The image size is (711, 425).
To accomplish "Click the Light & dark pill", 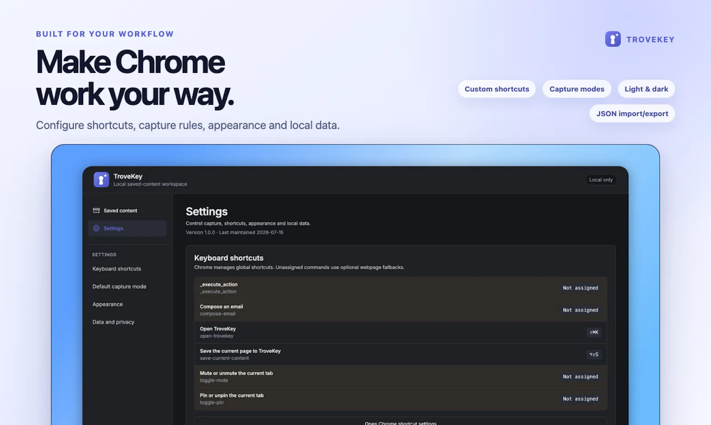I will (x=646, y=89).
